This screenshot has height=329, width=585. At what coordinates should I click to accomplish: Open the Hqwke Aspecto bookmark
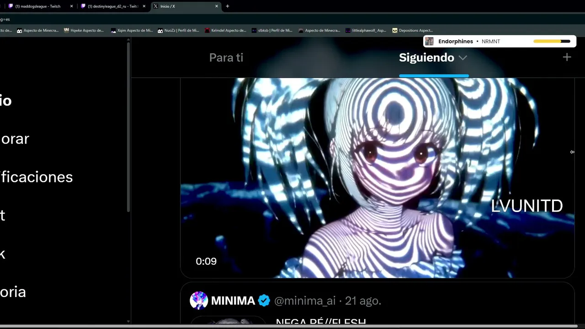point(84,31)
